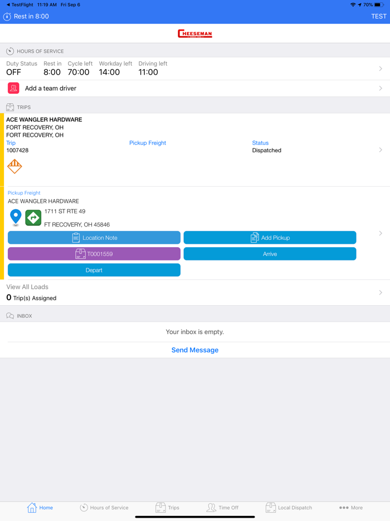Screen dimensions: 390x521
Task: Tap the ACE WANGLER HARDWARE trip title
Action: 44,119
